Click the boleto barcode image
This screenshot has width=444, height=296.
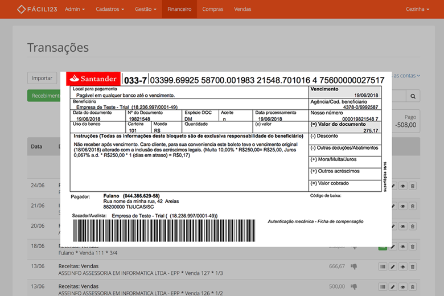point(164,231)
